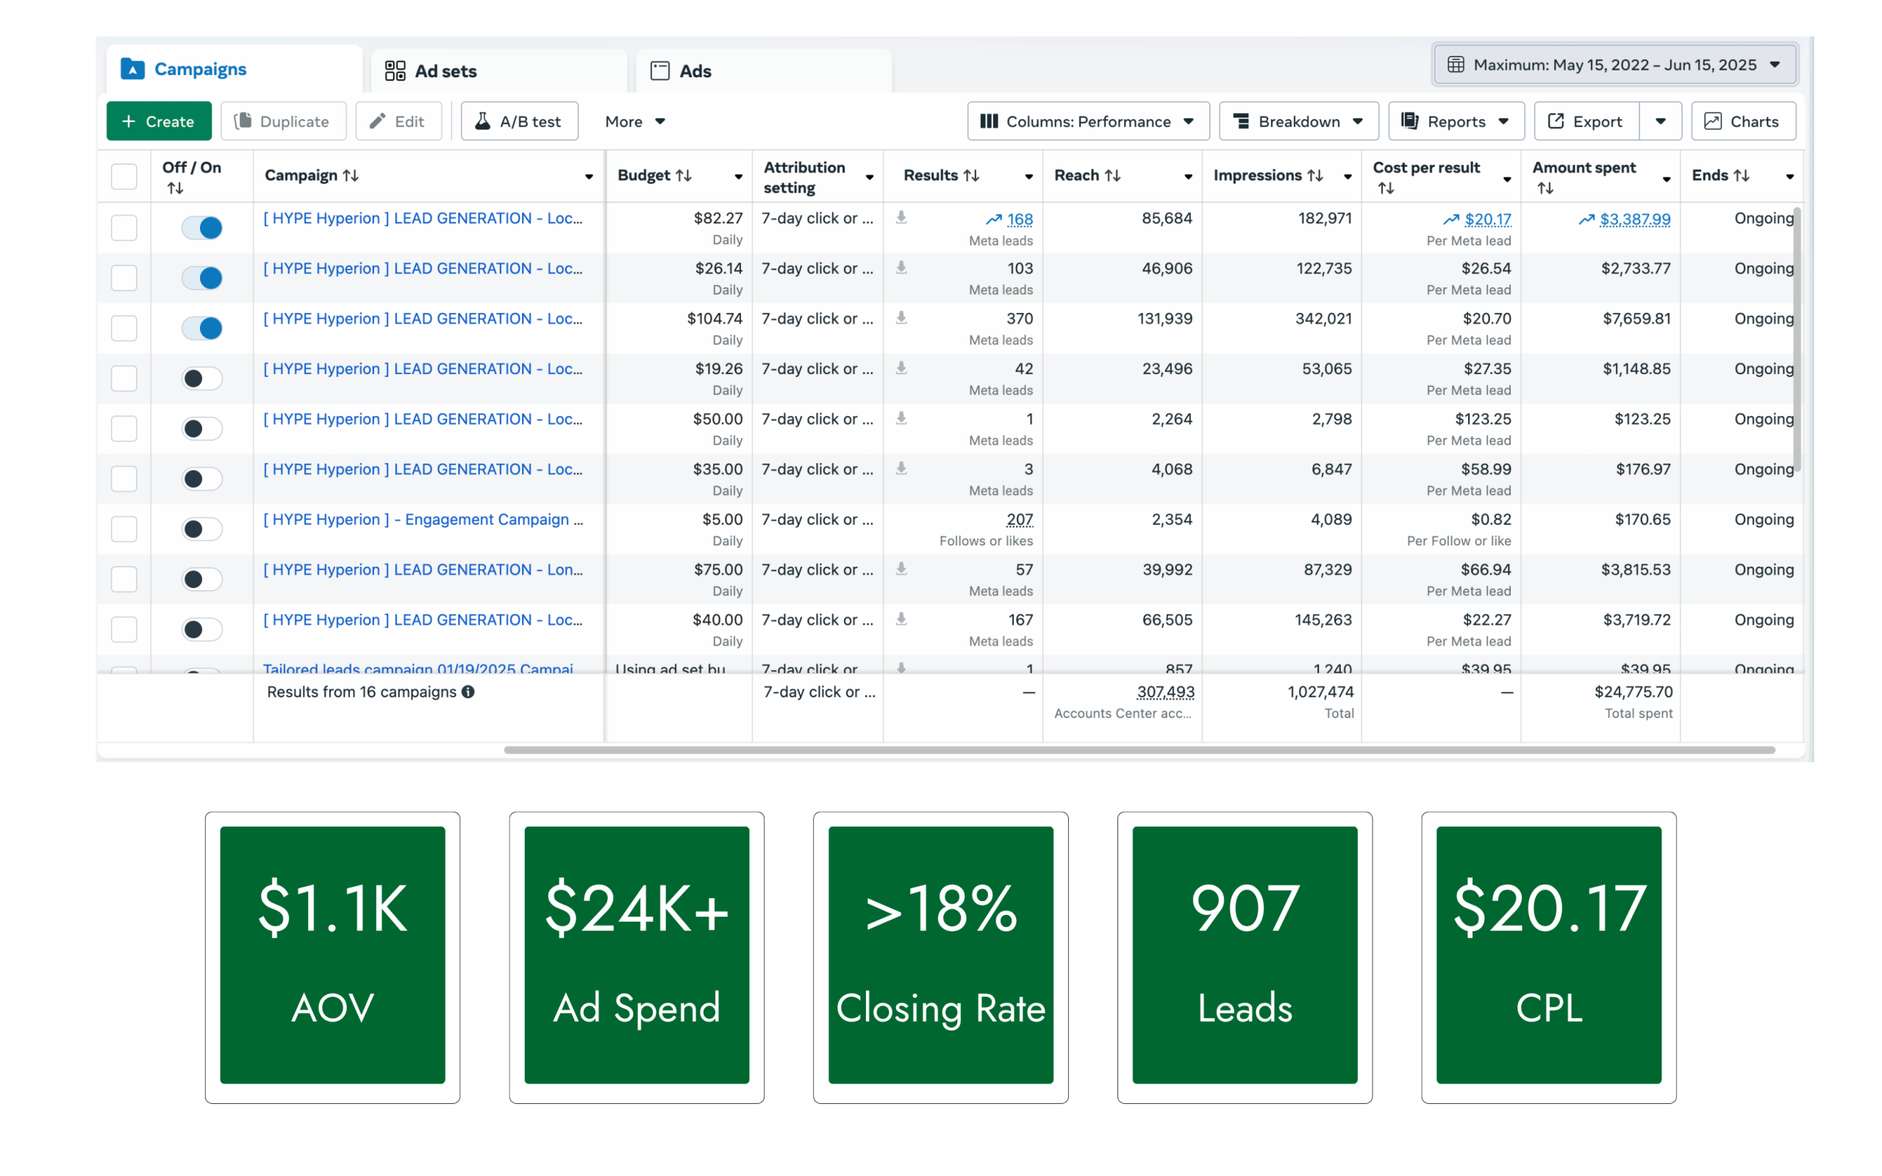Screen dimensions: 1882x1176
Task: Click the 207 follows or likes result
Action: tap(1019, 520)
